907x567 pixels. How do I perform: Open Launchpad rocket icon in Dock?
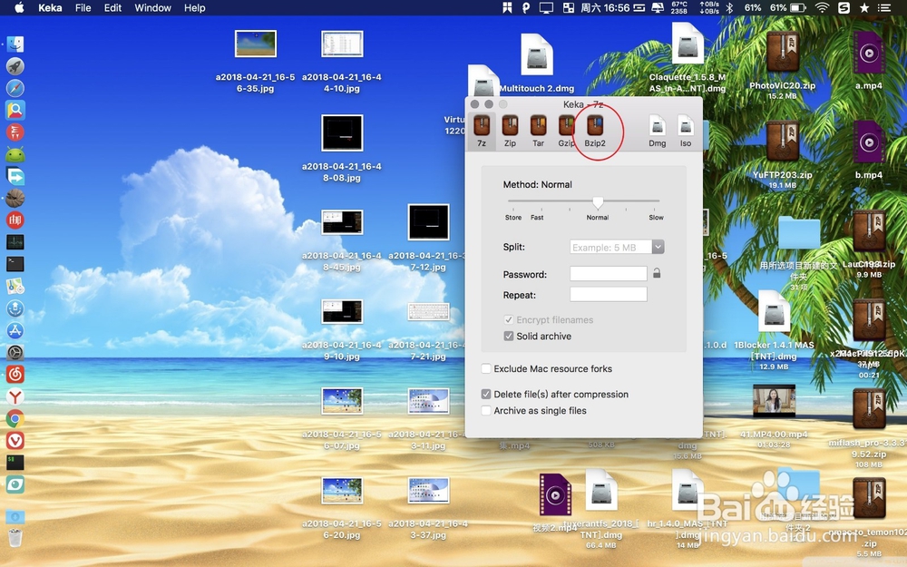(15, 66)
